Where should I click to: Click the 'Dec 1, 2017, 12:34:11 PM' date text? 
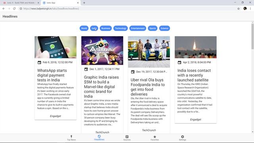(104, 69)
